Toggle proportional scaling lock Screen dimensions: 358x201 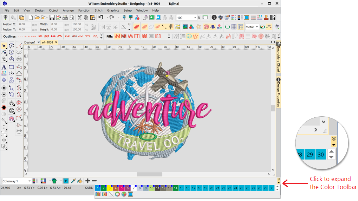(93, 27)
